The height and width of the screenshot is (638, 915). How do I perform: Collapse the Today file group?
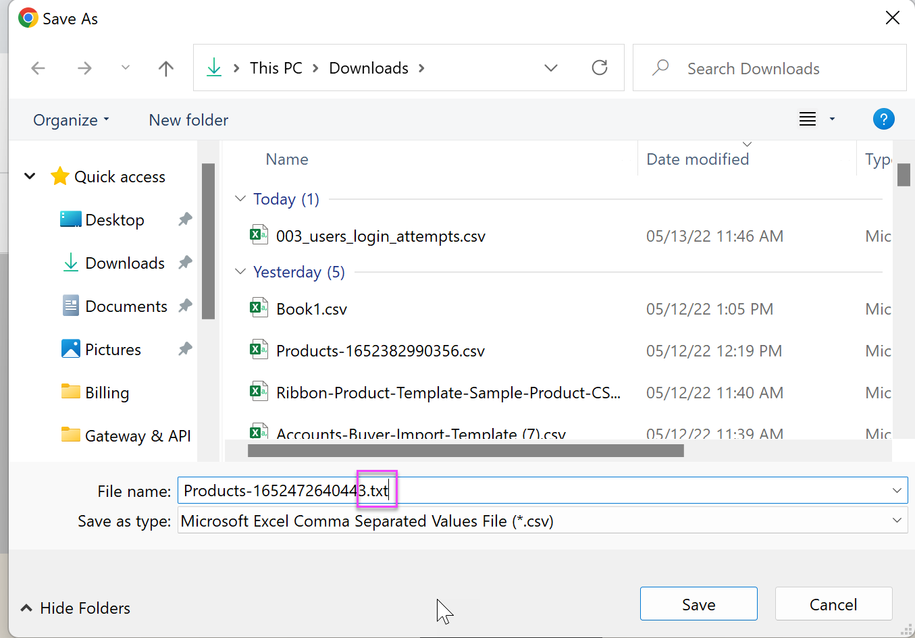pyautogui.click(x=240, y=198)
